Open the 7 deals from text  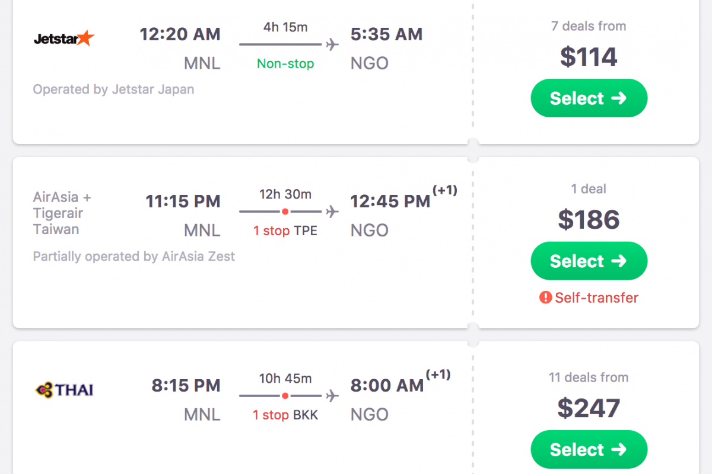pyautogui.click(x=588, y=26)
